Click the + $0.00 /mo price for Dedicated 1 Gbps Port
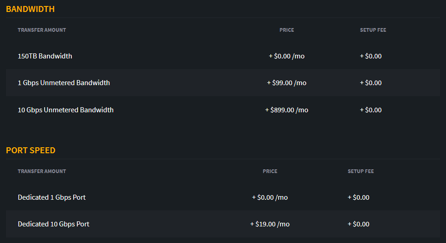This screenshot has width=446, height=243. coord(269,197)
